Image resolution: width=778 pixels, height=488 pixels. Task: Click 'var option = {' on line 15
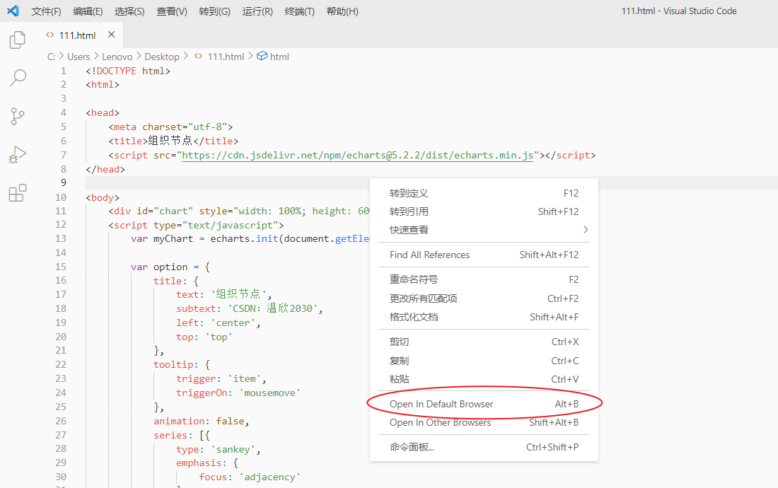[170, 267]
